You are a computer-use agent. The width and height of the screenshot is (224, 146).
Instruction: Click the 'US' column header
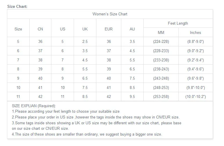(63, 29)
